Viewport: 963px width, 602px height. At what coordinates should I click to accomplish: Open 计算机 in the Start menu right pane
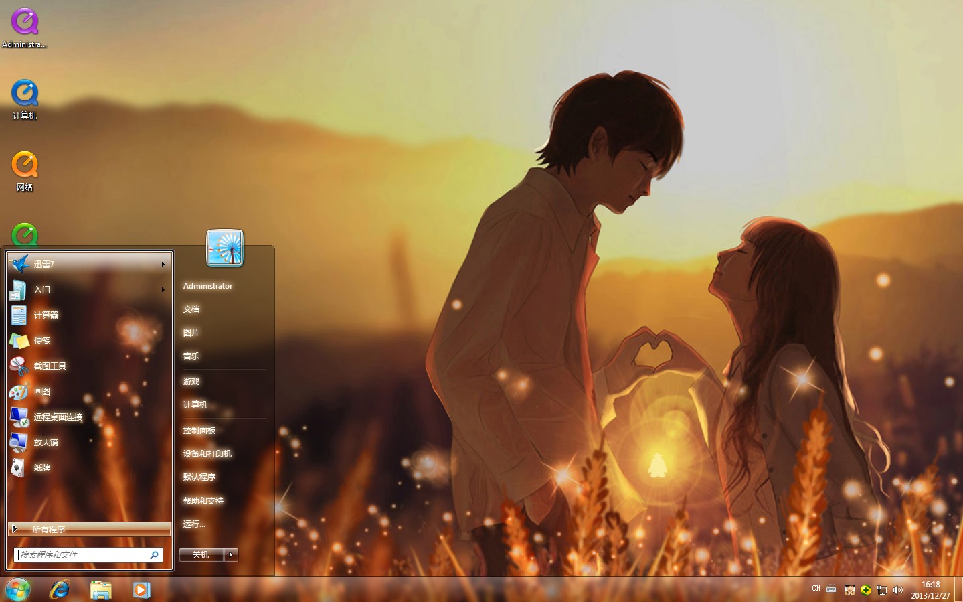[195, 405]
